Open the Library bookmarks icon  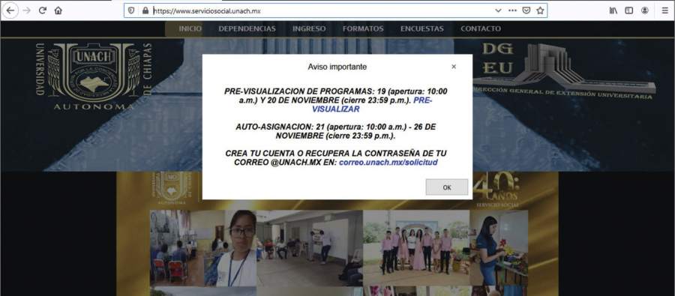click(x=613, y=10)
